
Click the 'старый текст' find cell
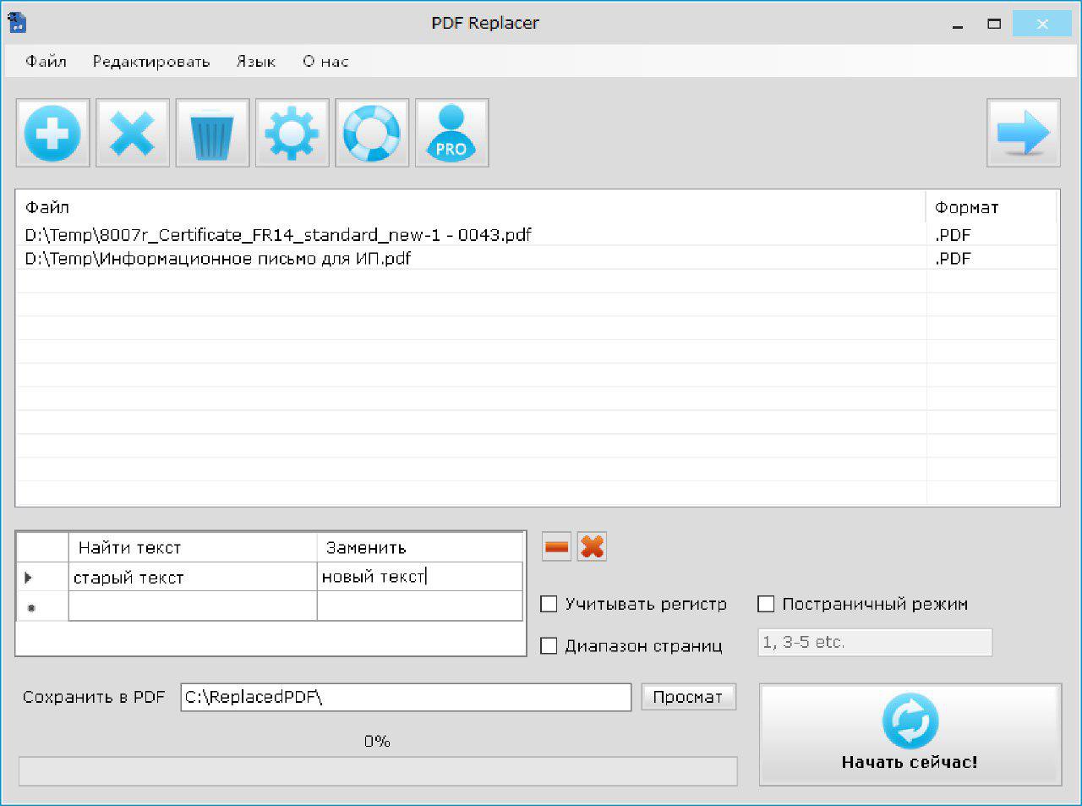pos(193,578)
